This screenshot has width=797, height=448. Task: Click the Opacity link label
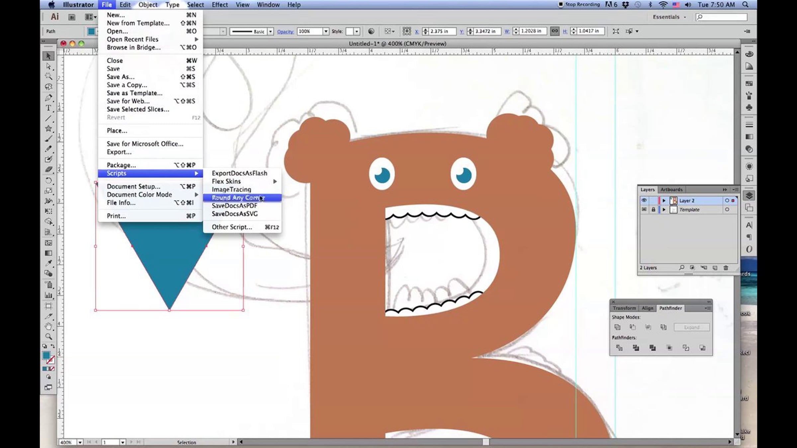click(285, 32)
